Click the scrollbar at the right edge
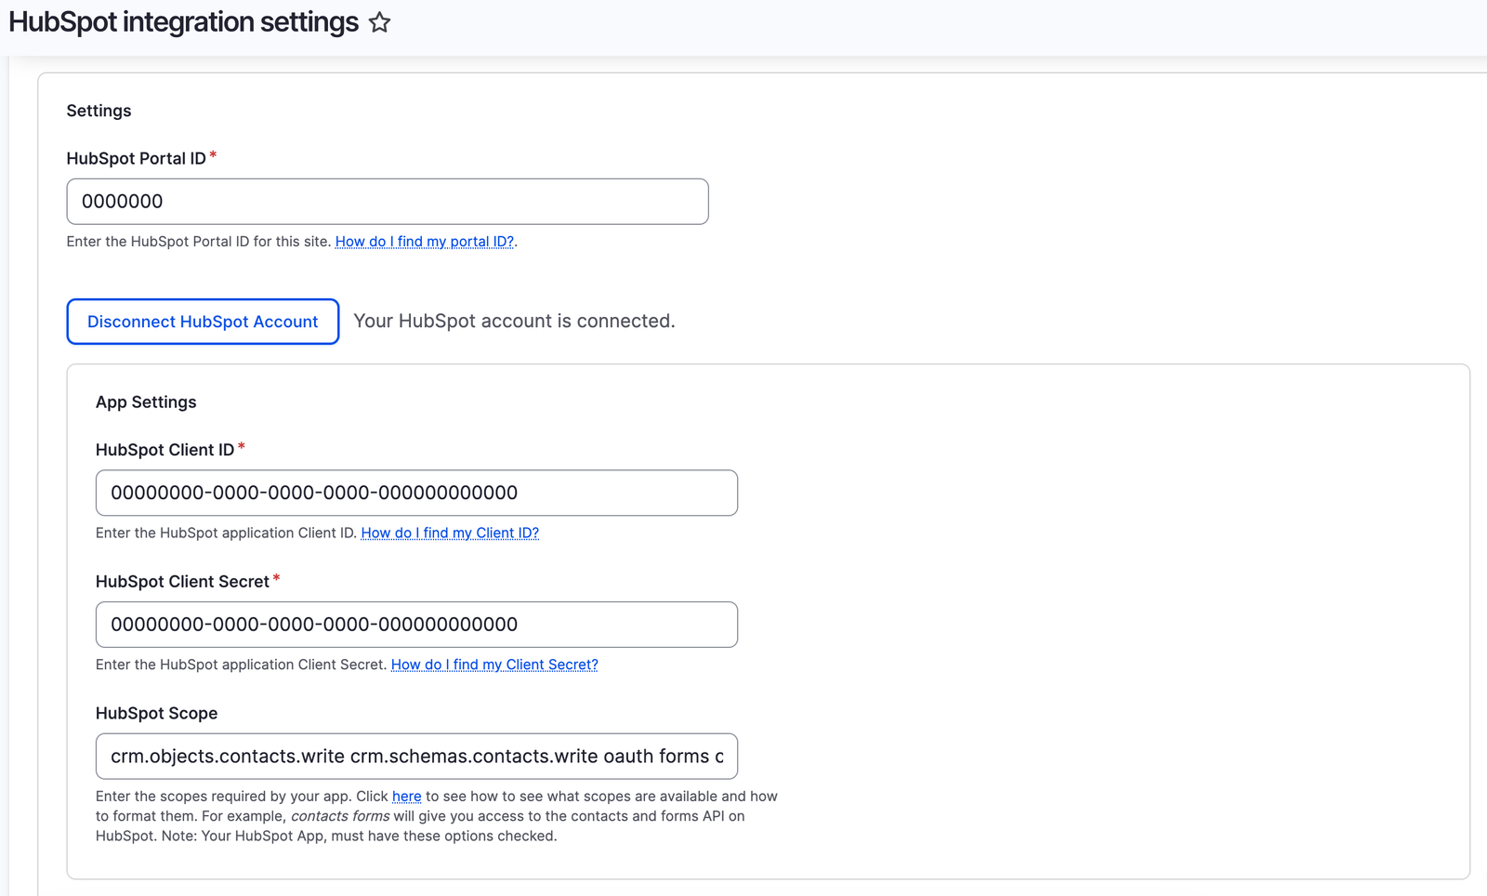This screenshot has width=1487, height=896. point(1480,465)
